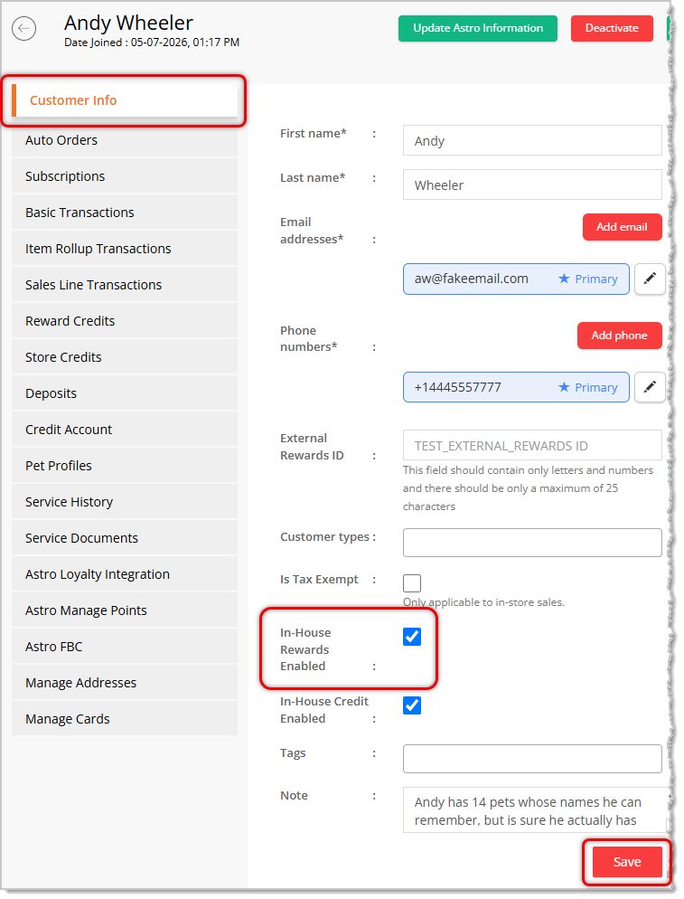Uncheck In-House Credit Enabled checkbox

412,705
